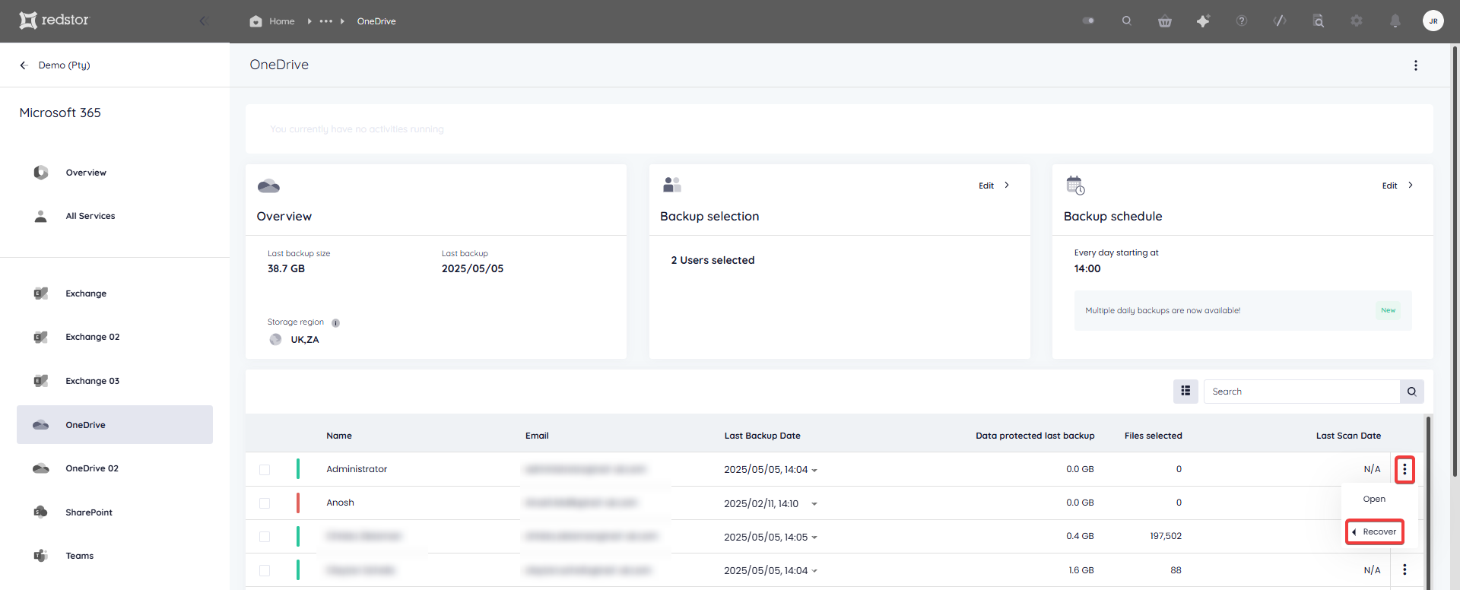
Task: Sort by Data protected last backup column
Action: pos(1035,436)
